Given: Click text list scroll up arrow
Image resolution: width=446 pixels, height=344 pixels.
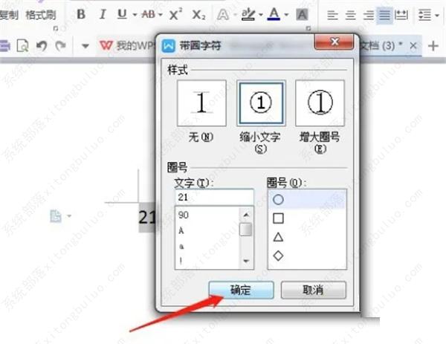Looking at the screenshot, I should pyautogui.click(x=246, y=215).
